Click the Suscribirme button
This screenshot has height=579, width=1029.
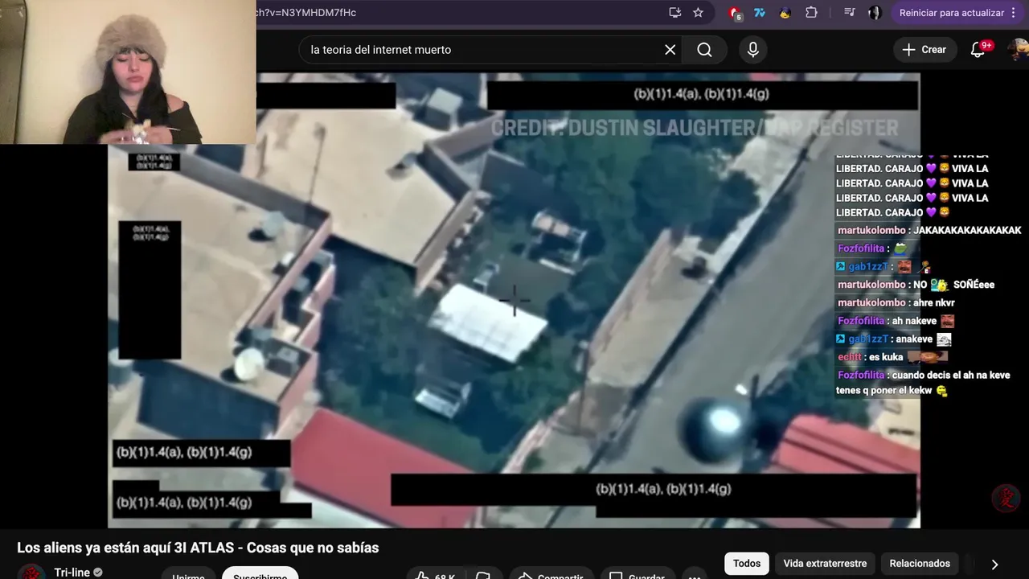point(260,574)
